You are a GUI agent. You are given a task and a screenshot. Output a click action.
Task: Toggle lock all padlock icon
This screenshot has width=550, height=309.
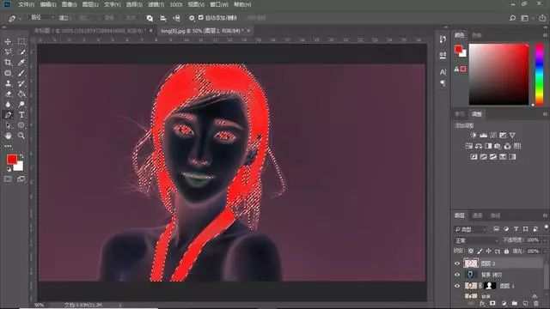pos(506,251)
